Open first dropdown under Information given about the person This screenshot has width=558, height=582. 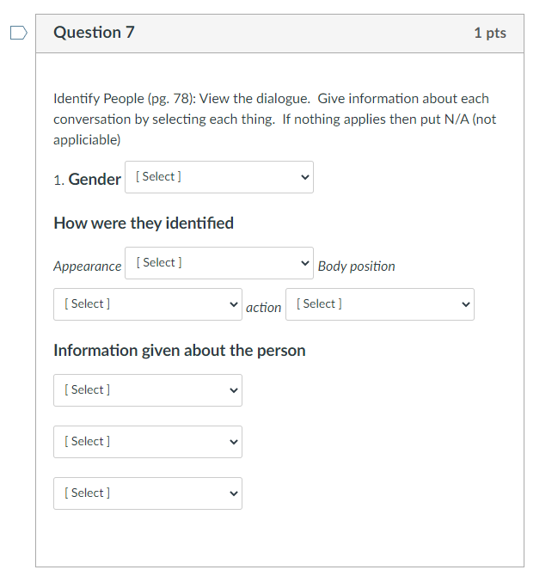(x=147, y=390)
